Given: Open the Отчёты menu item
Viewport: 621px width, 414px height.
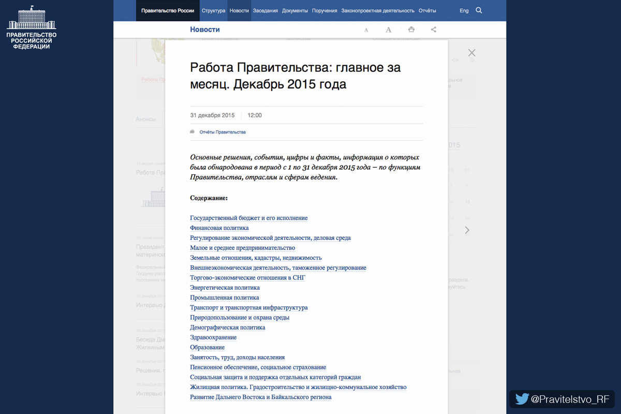Looking at the screenshot, I should 427,10.
